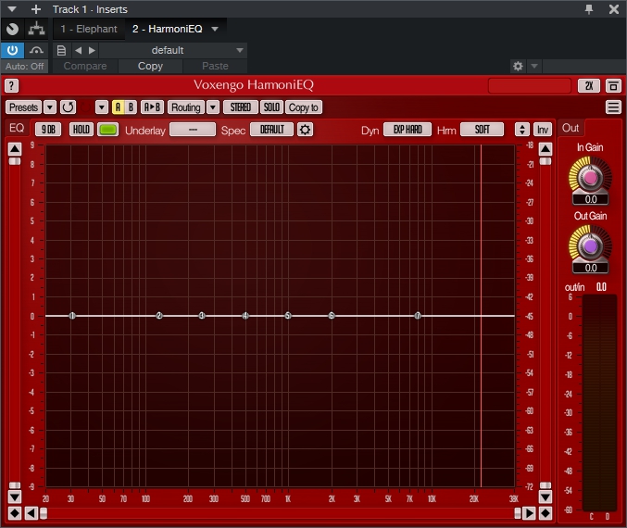Switch to the 1 - Elephant insert tab
The height and width of the screenshot is (528, 627).
tap(89, 29)
